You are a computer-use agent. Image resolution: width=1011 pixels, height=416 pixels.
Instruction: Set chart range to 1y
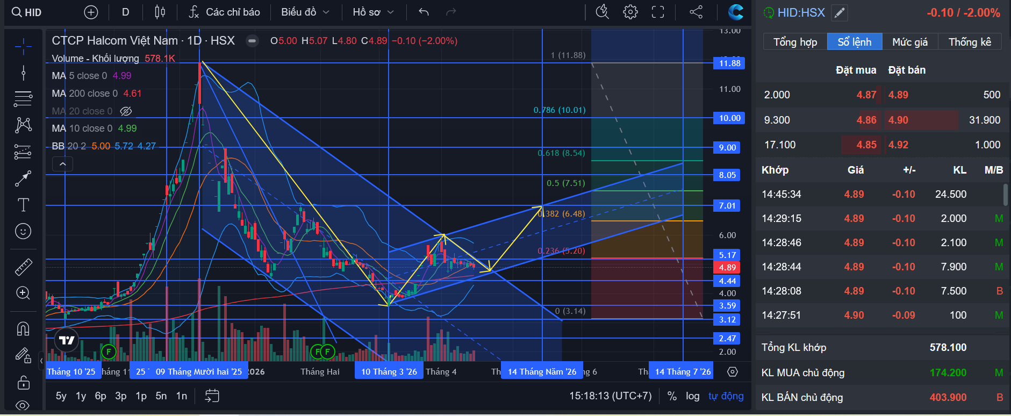[x=81, y=396]
